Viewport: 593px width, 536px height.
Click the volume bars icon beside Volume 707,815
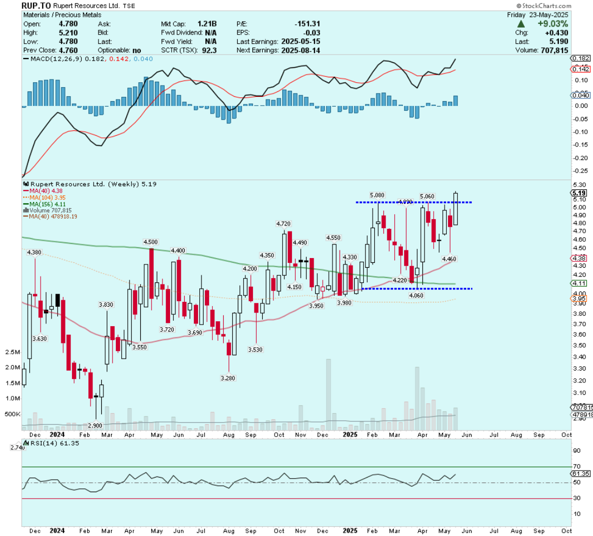coord(25,210)
